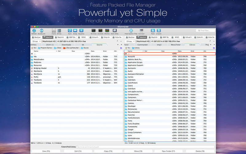Open the Connect server icon
Viewport: 246px width, 154px height.
(x=141, y=30)
